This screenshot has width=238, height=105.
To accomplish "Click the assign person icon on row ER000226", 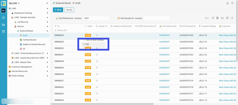I will [x=97, y=87].
